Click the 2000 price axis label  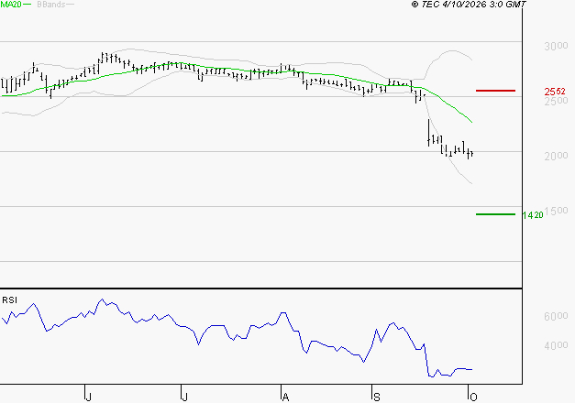[556, 156]
